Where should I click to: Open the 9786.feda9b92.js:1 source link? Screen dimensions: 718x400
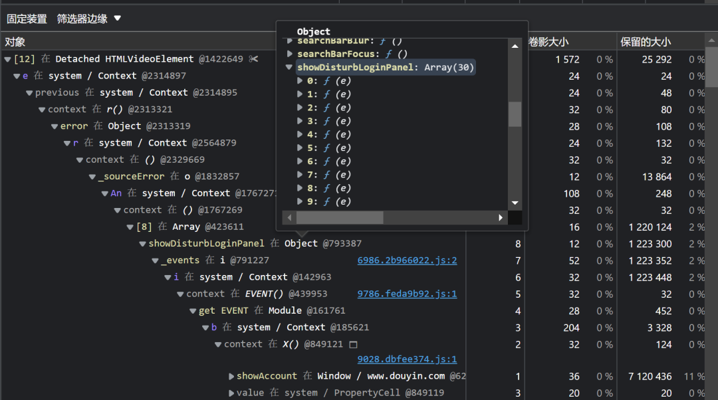coord(407,294)
